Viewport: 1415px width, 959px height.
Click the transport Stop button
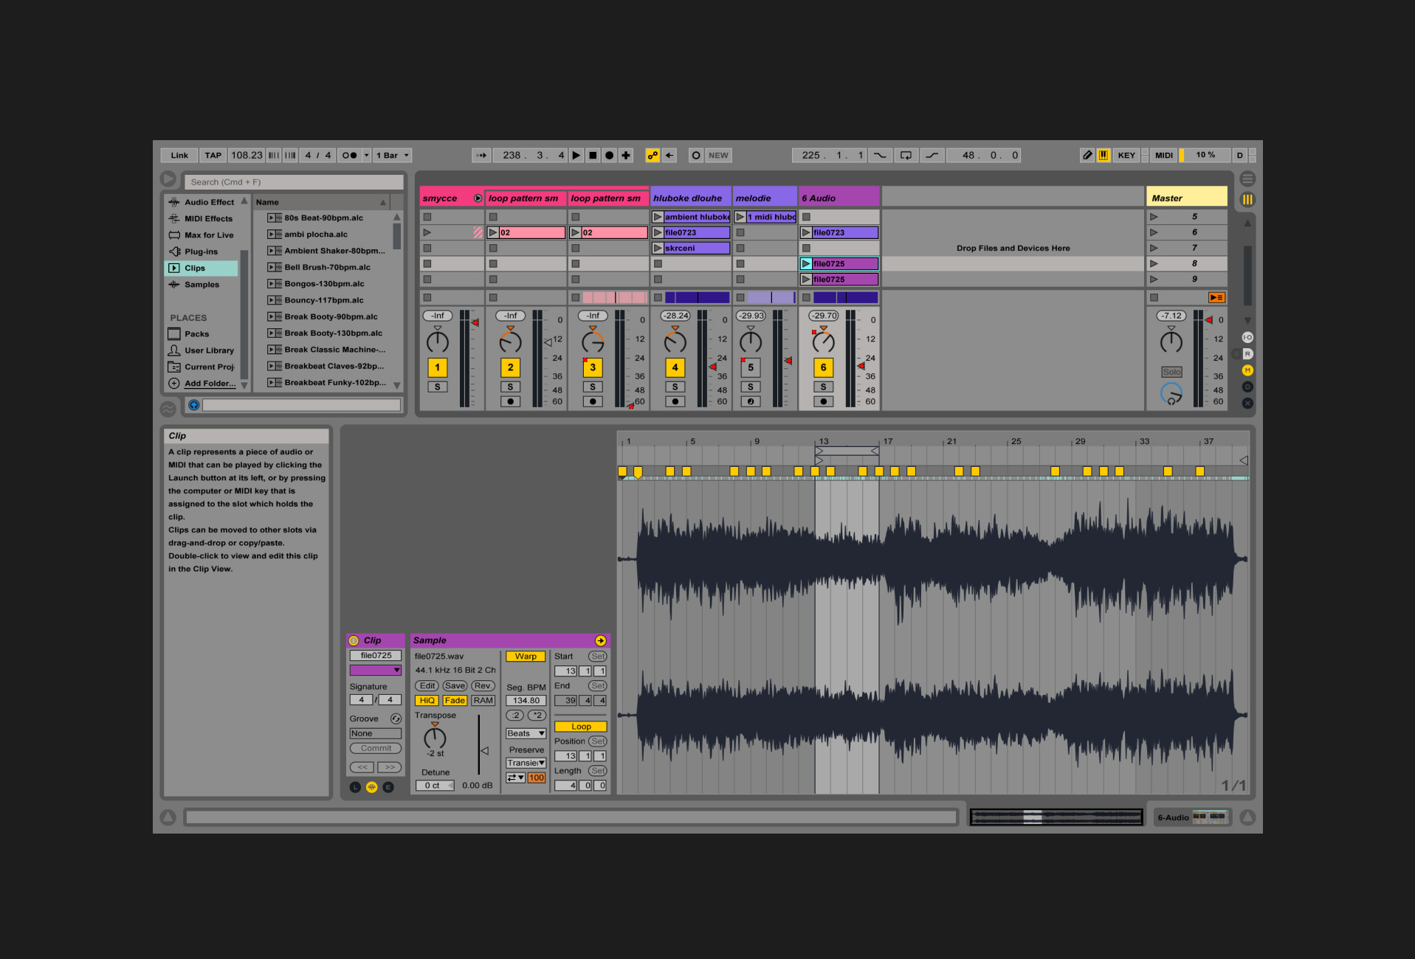click(593, 156)
